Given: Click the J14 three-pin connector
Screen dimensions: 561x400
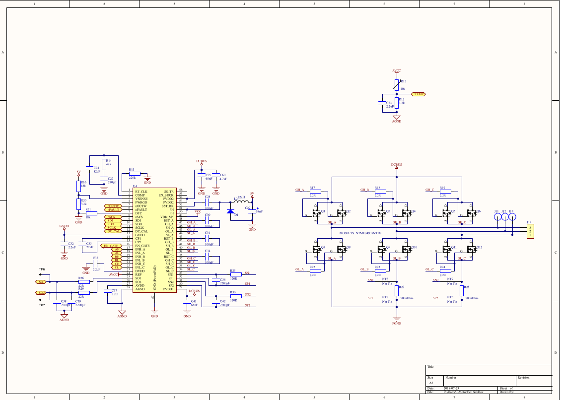Looking at the screenshot, I should [x=530, y=231].
